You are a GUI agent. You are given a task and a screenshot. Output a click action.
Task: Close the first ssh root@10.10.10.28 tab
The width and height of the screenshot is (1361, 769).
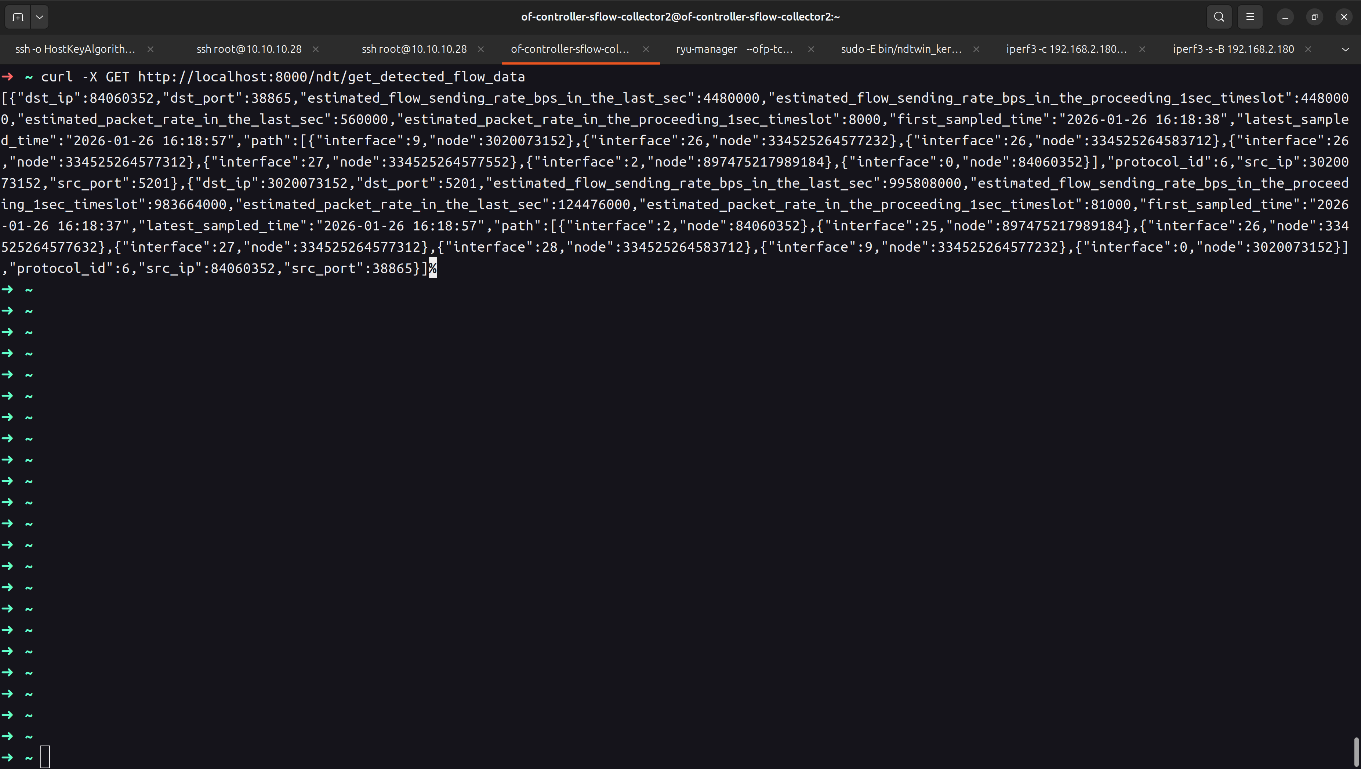pos(315,49)
